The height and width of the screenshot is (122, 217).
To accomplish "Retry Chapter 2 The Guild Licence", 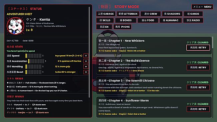I will pos(198,68).
